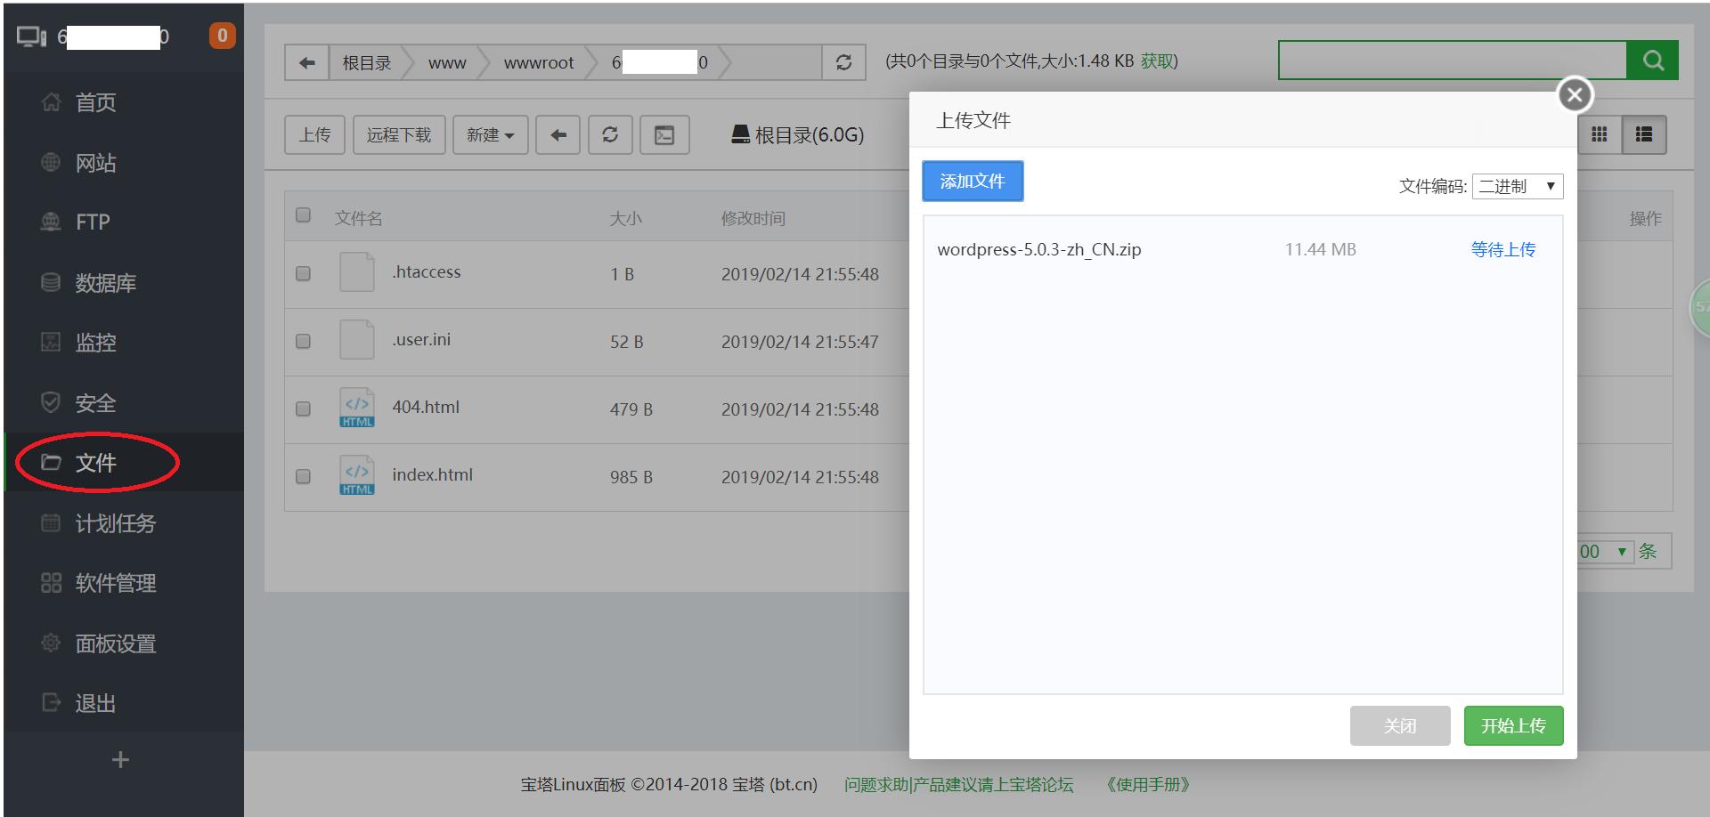Switch to list view layout icon
This screenshot has height=817, width=1710.
(x=1644, y=134)
